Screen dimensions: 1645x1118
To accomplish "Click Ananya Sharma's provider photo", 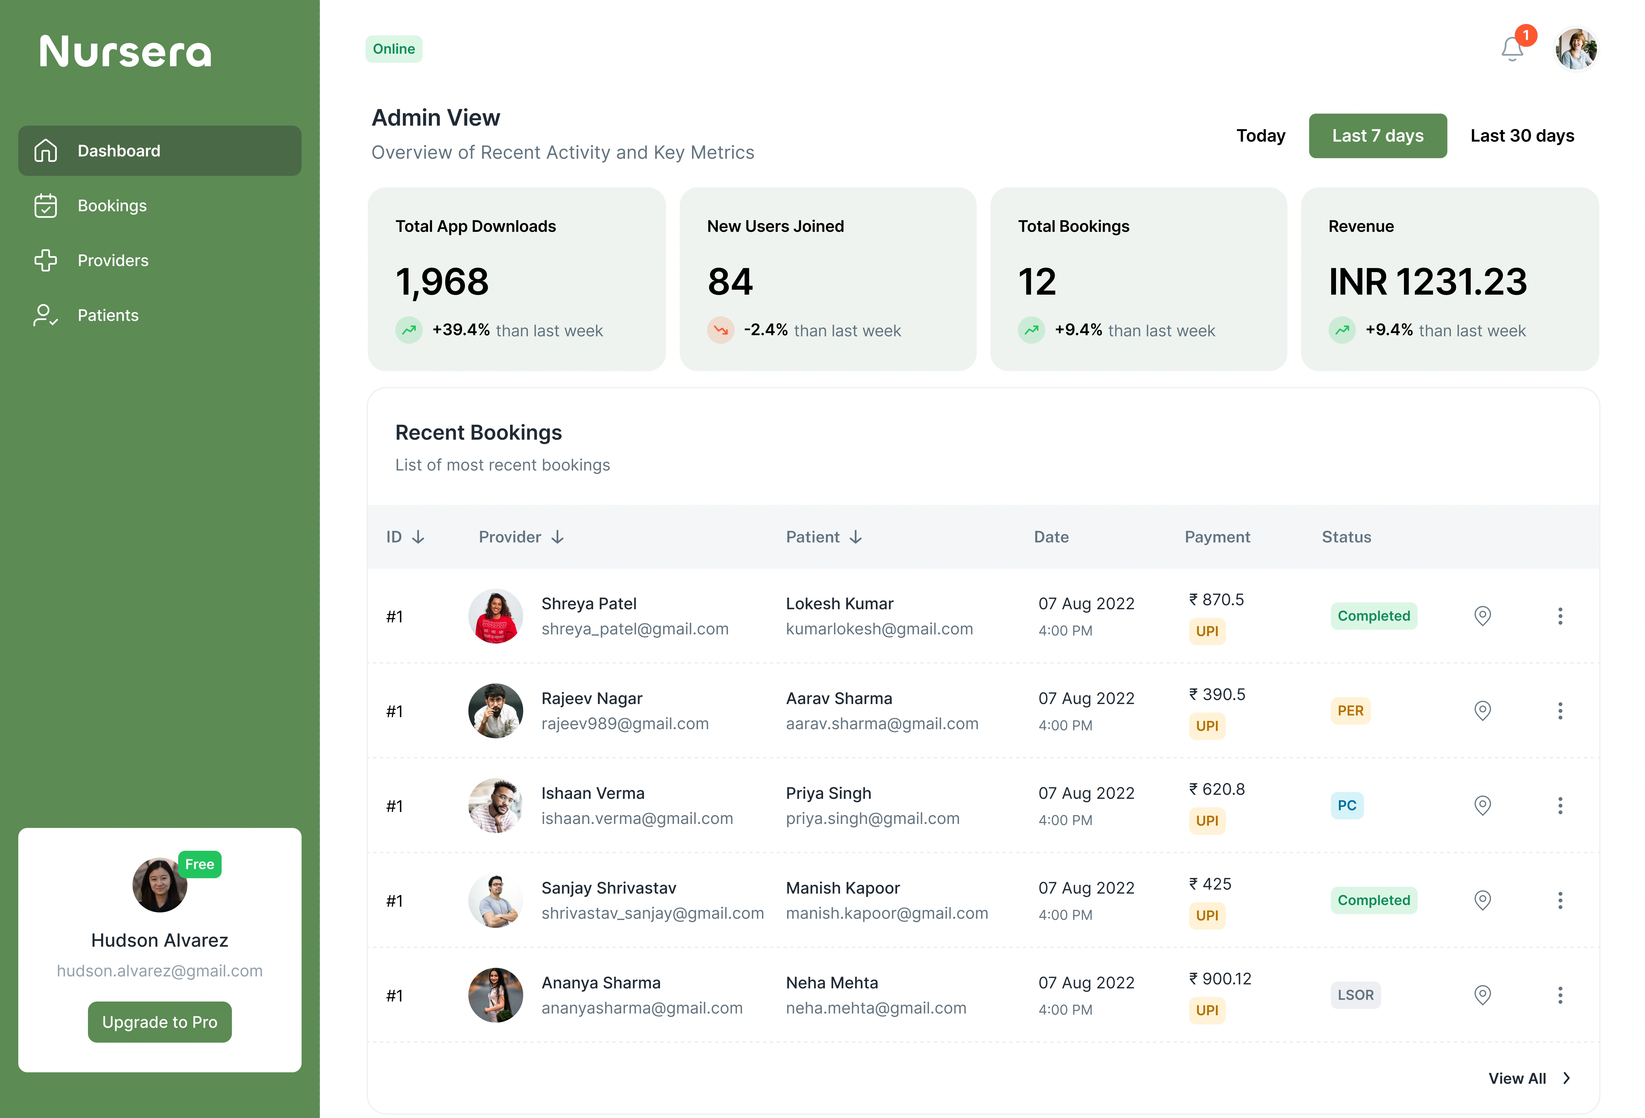I will coord(495,995).
